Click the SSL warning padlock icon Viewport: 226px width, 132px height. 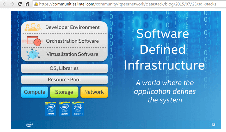(36, 4)
